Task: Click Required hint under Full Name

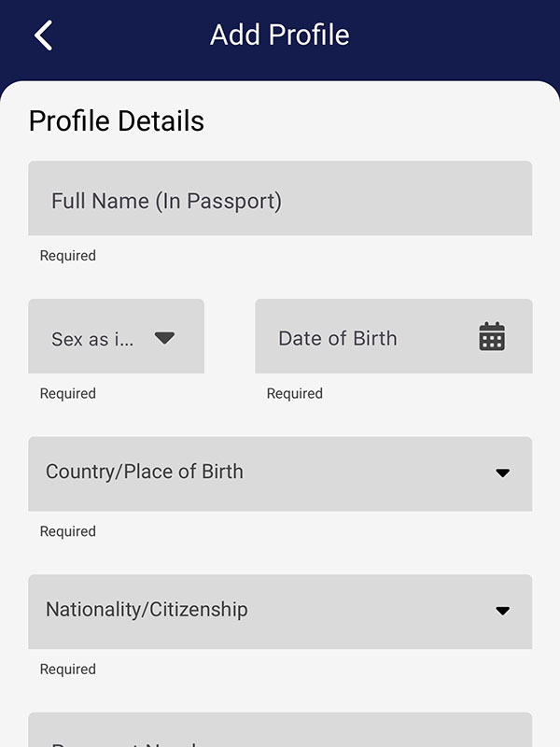Action: click(68, 256)
